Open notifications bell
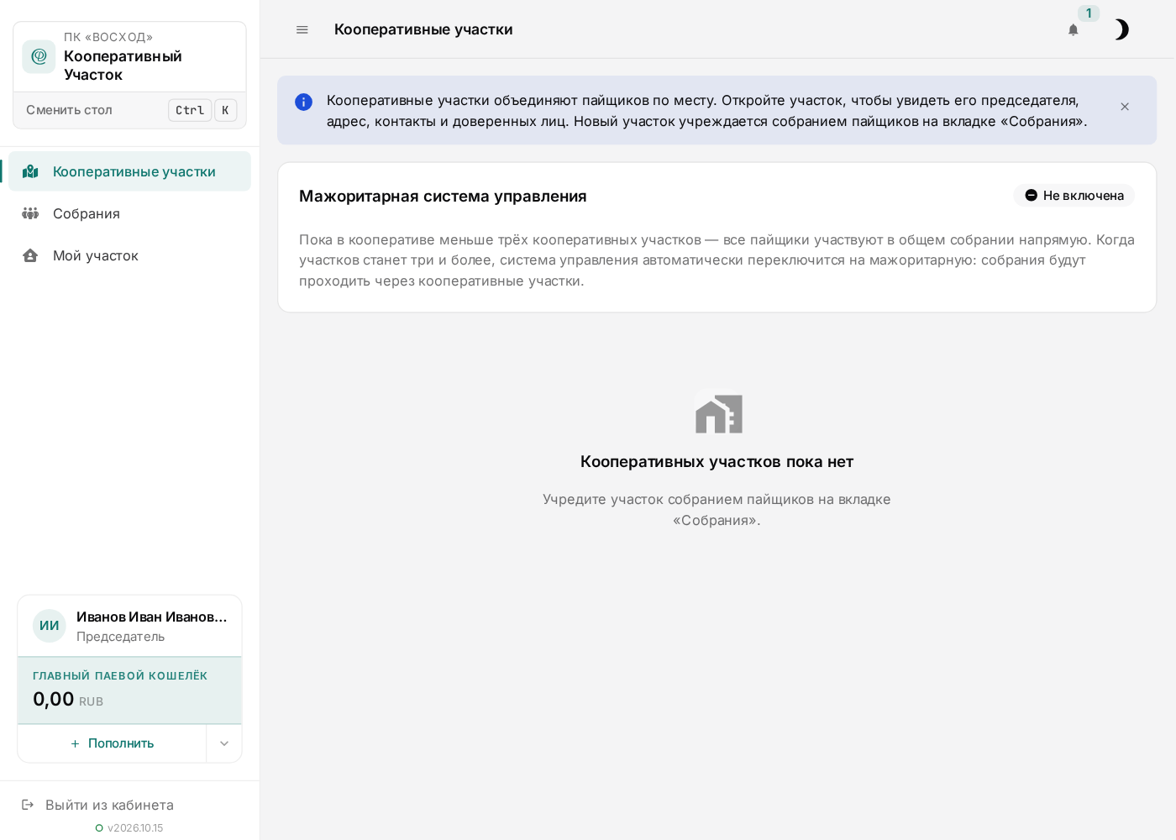This screenshot has width=1176, height=840. (1073, 30)
